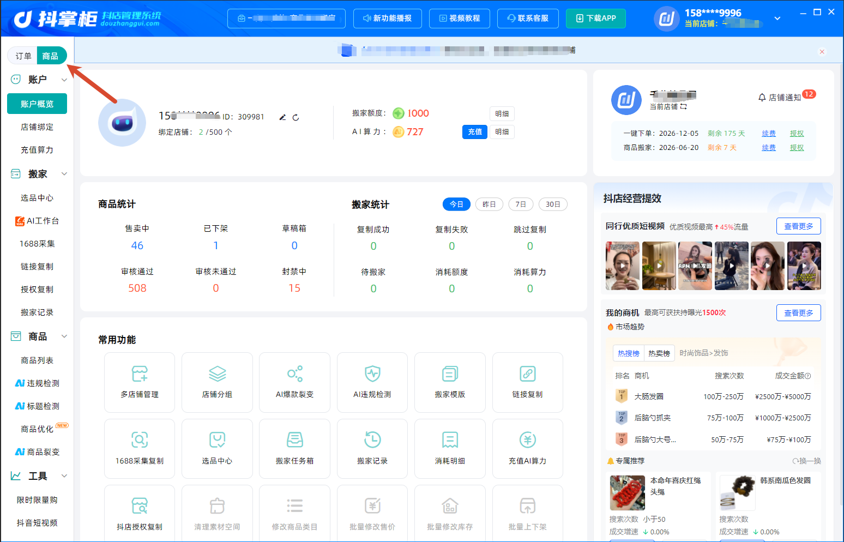Click 授权 link for 商品搬家
The height and width of the screenshot is (542, 844).
tap(797, 148)
